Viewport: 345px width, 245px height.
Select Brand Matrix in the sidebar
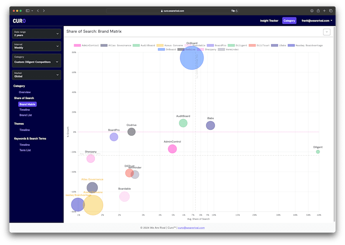(x=27, y=104)
